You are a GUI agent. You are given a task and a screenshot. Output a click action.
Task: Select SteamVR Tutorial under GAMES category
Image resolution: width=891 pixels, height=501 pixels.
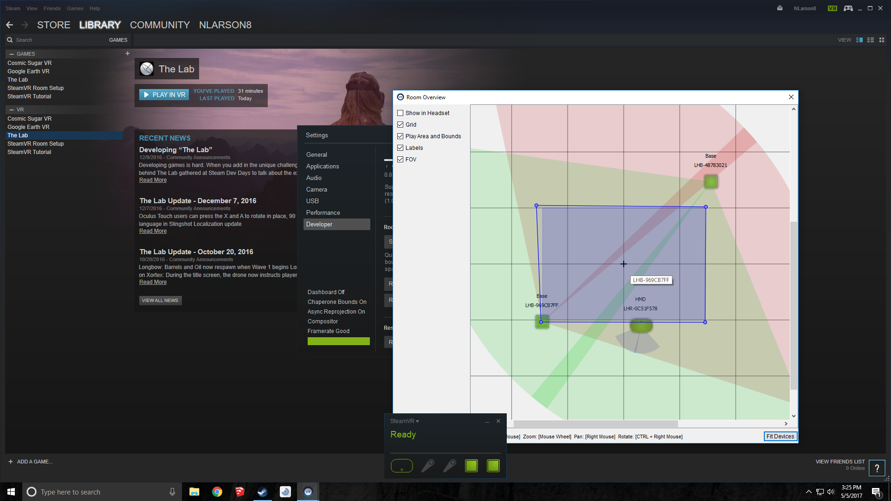coord(29,96)
